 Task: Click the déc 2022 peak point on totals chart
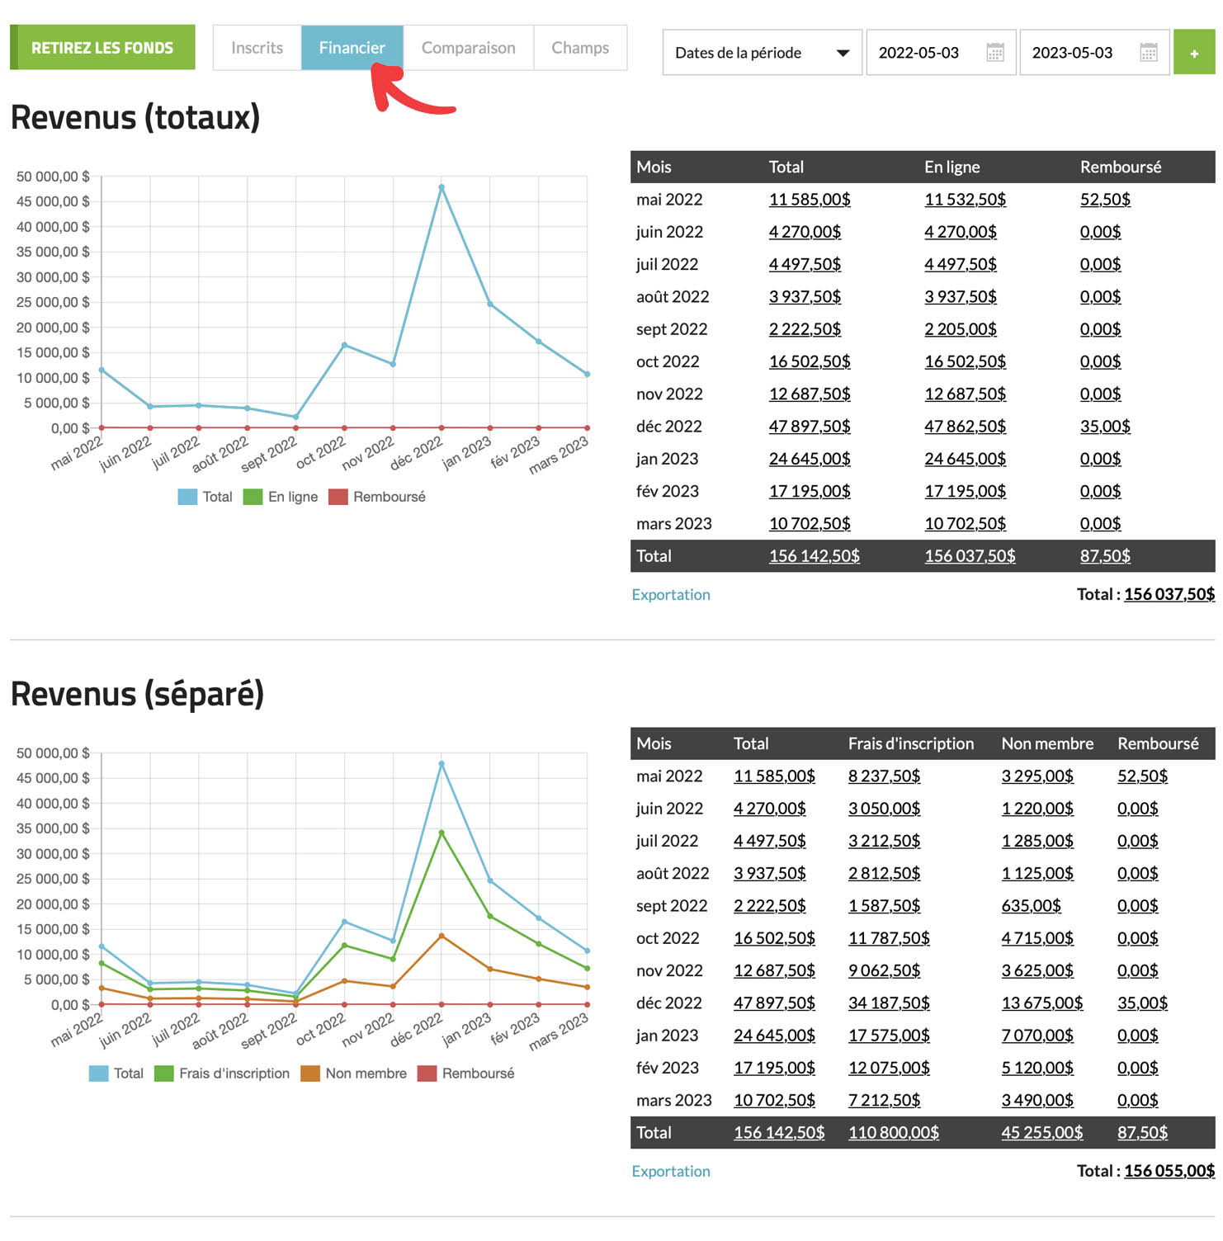(x=442, y=187)
